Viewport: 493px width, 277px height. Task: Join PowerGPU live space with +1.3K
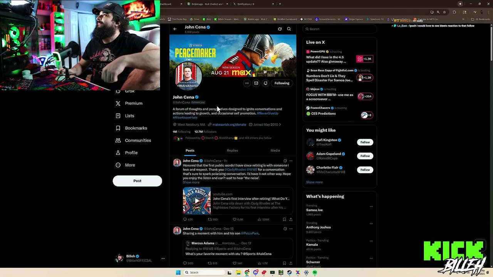coord(364,59)
